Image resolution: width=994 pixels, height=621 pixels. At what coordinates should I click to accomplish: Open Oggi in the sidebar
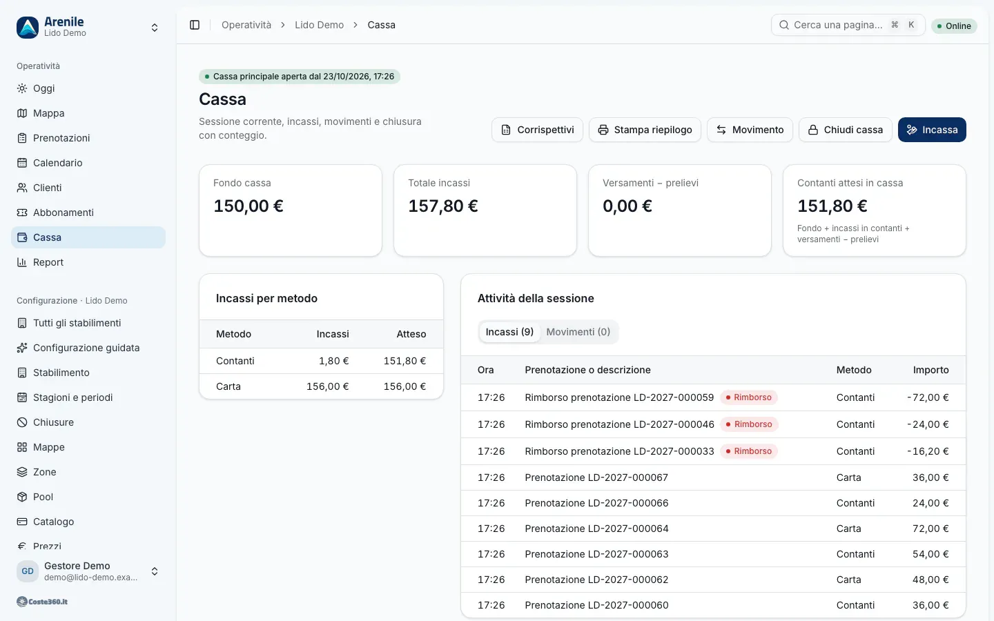[88, 88]
